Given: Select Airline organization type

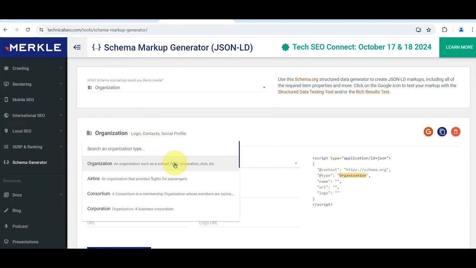Looking at the screenshot, I should 161,179.
